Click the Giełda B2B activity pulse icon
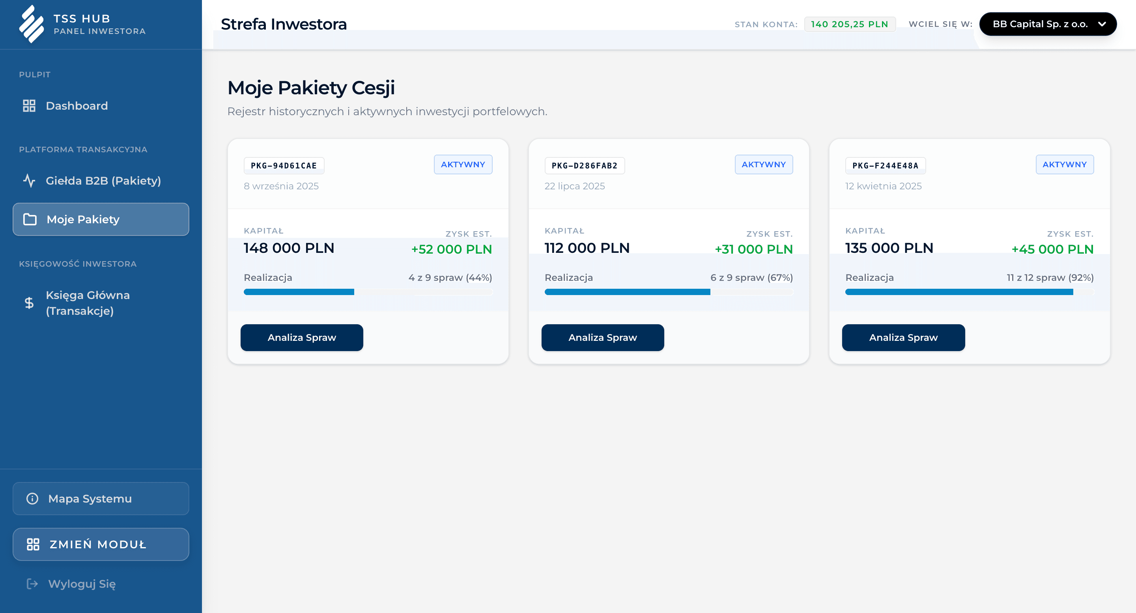 pyautogui.click(x=29, y=181)
